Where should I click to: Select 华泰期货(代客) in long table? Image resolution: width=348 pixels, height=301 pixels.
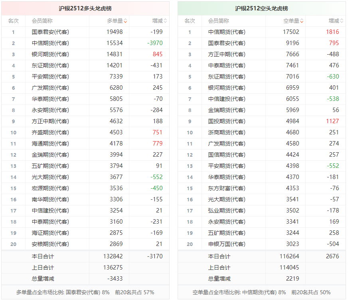50,99
